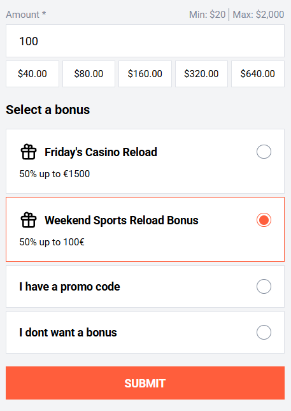Click the gift icon beside Weekend Sports Reload Bonus
The width and height of the screenshot is (291, 411).
pos(29,220)
